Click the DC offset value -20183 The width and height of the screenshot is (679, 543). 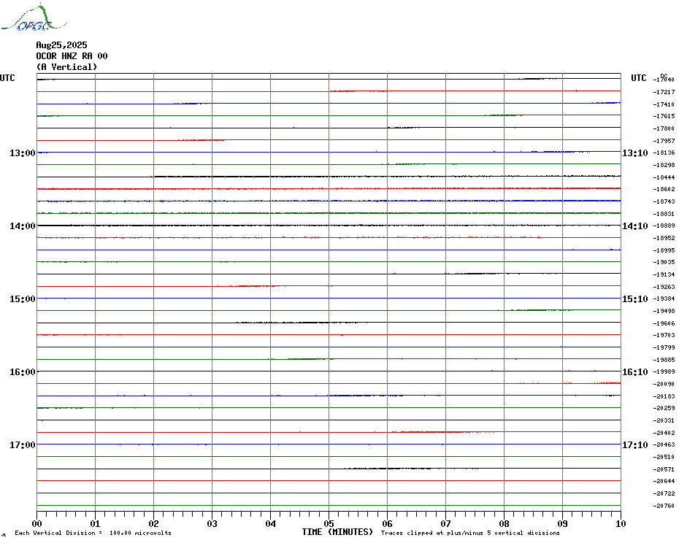[x=664, y=396]
